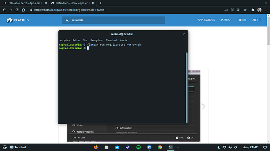Open the notifications panel icon in tray
270x151 pixels.
click(x=265, y=147)
